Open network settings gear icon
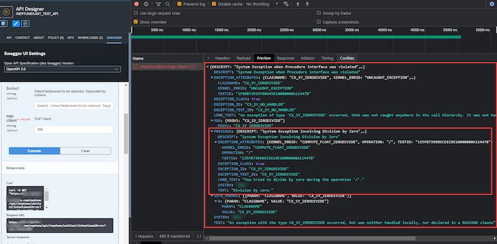The image size is (497, 244). [x=492, y=4]
